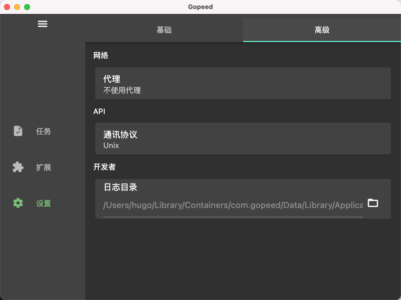Screen dimensions: 401x300
Task: Open the 代理 proxy setting
Action: pyautogui.click(x=243, y=83)
